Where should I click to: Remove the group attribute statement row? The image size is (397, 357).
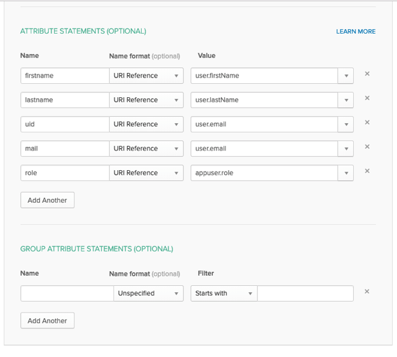tap(367, 292)
